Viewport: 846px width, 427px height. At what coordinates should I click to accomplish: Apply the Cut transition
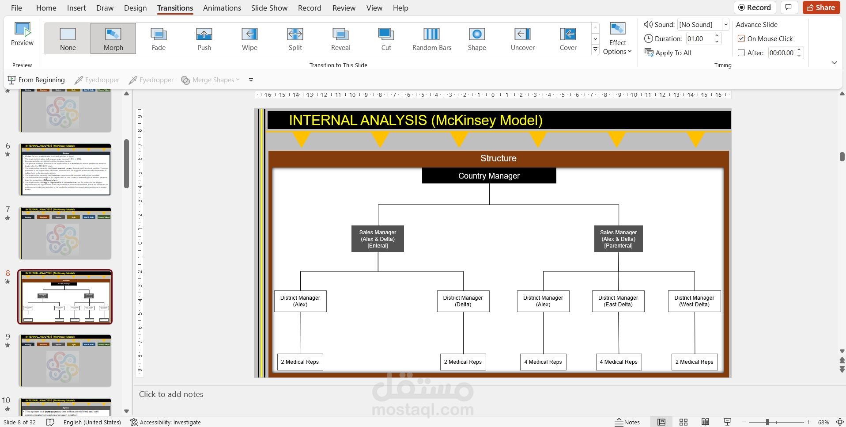(386, 39)
